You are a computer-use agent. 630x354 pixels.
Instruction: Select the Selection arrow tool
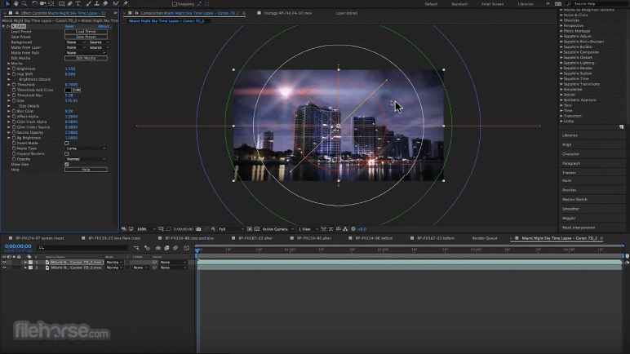7,4
